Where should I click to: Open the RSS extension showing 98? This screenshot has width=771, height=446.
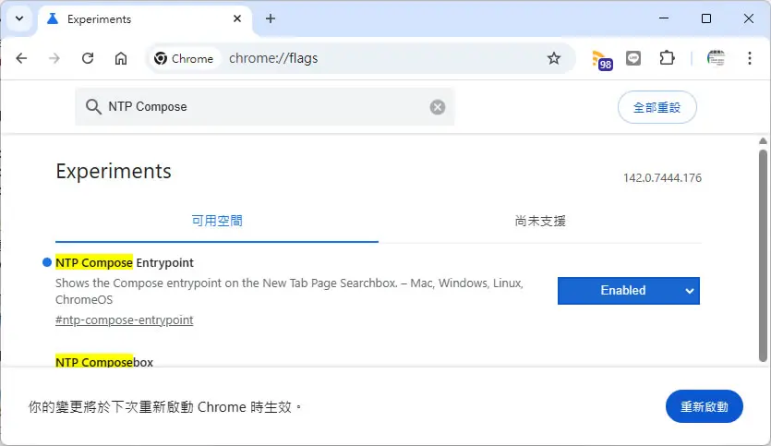click(x=602, y=60)
